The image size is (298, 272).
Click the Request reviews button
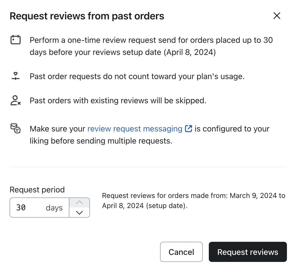248,252
